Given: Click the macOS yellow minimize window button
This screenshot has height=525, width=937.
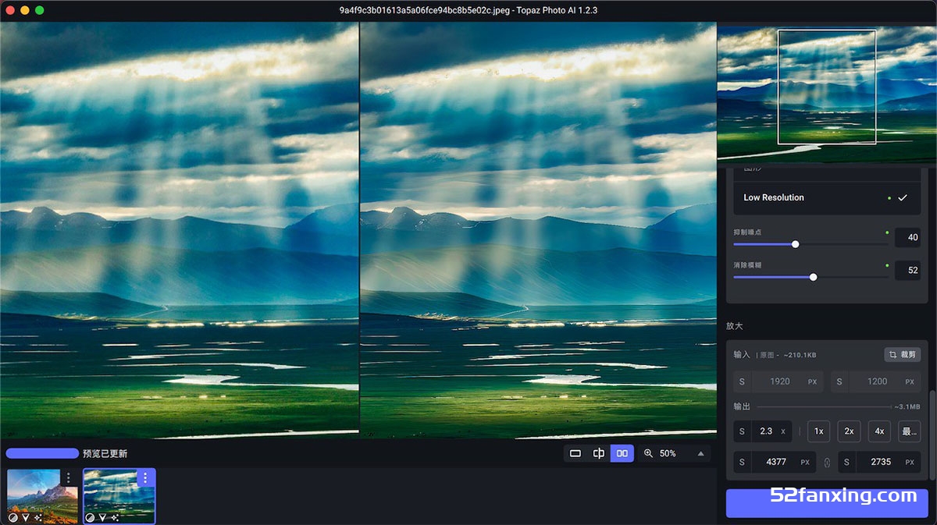Looking at the screenshot, I should [x=25, y=10].
